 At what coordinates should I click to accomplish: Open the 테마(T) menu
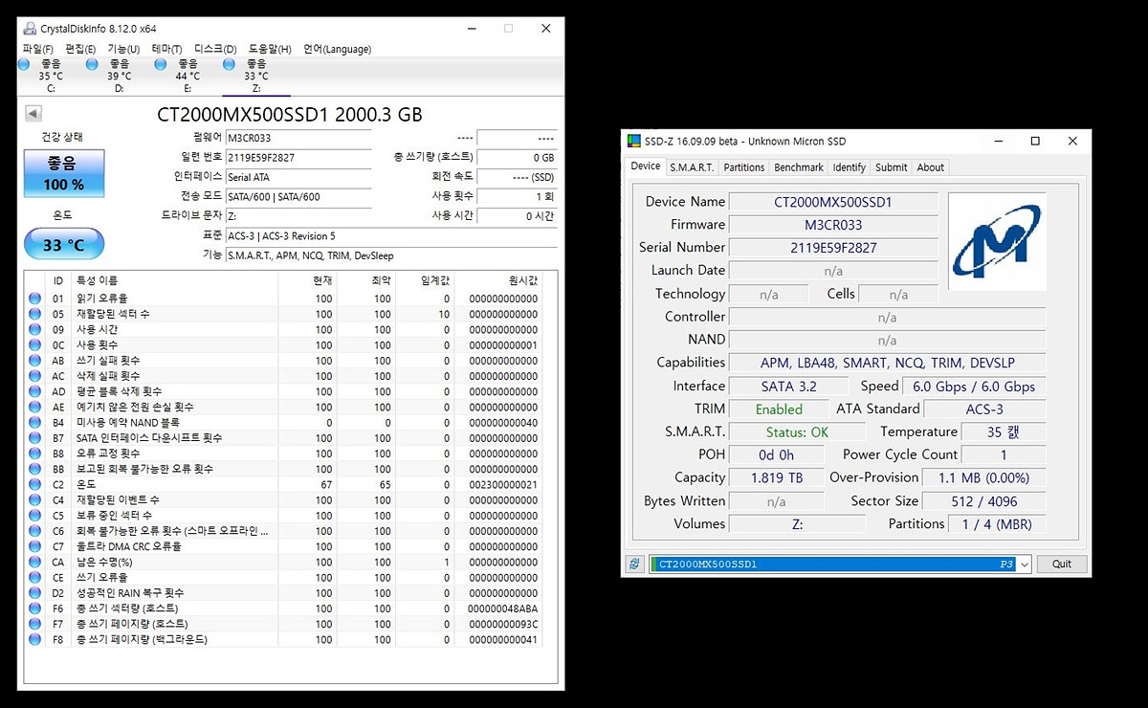click(166, 49)
